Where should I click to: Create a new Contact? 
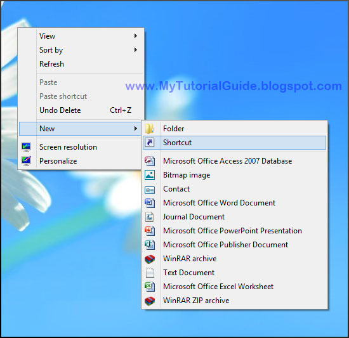[235, 189]
